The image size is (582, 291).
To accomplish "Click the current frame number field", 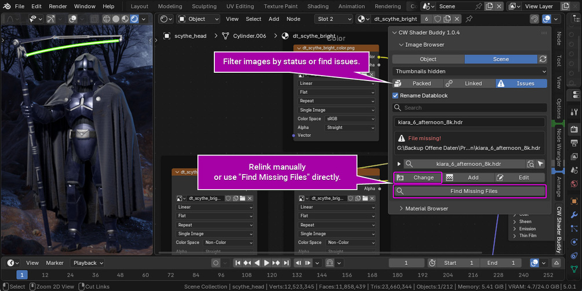I will coord(406,263).
